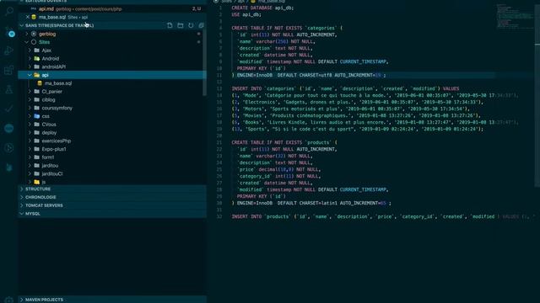Expand the TOMCAT SERVERS panel
540x303 pixels.
(112, 205)
